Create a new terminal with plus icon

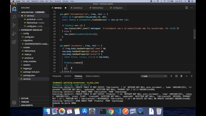click(171, 76)
